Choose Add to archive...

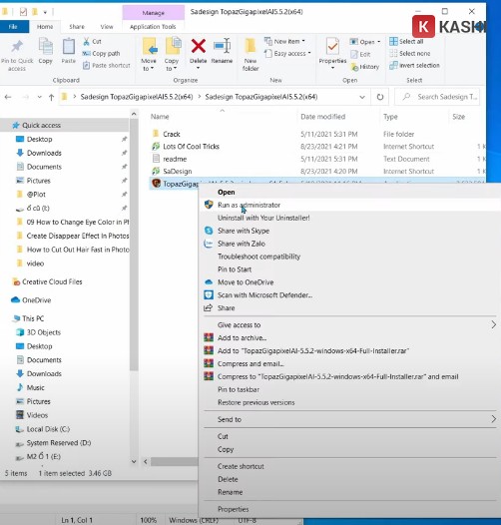[x=242, y=337]
